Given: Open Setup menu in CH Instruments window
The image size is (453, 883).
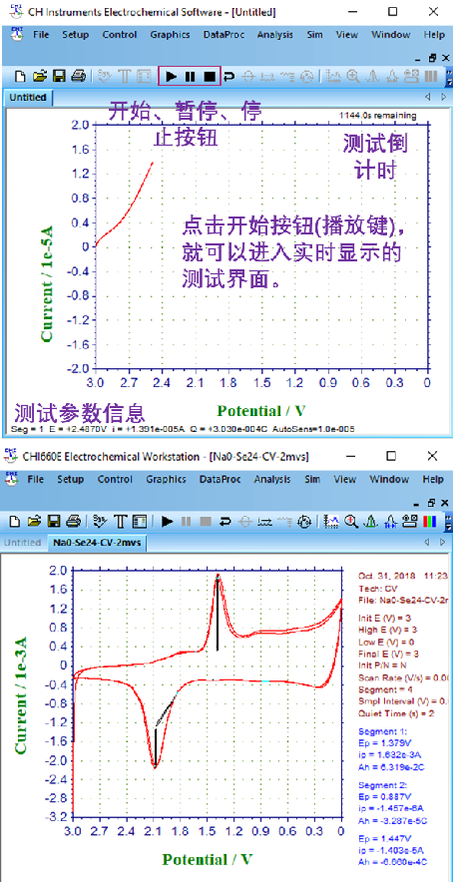Looking at the screenshot, I should (x=76, y=34).
